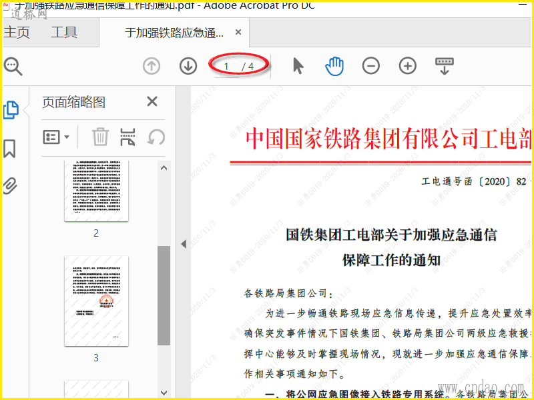Open the bookmarks sidebar panel
534x400 pixels.
point(9,149)
